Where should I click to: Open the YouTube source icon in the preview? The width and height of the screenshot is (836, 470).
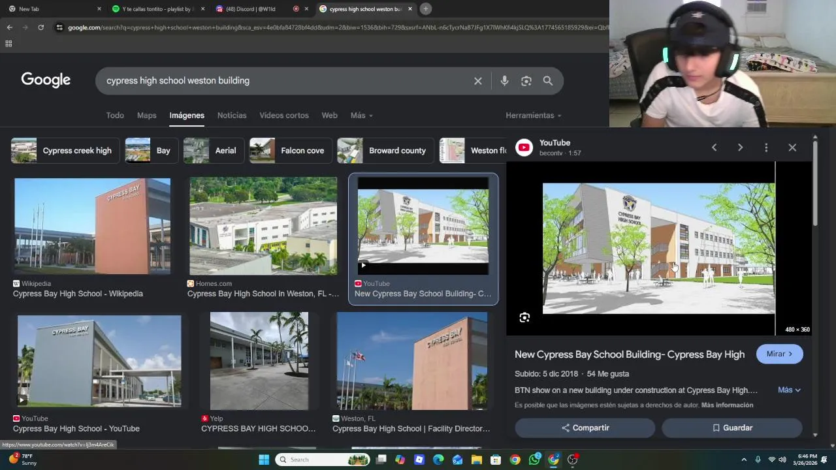[524, 148]
